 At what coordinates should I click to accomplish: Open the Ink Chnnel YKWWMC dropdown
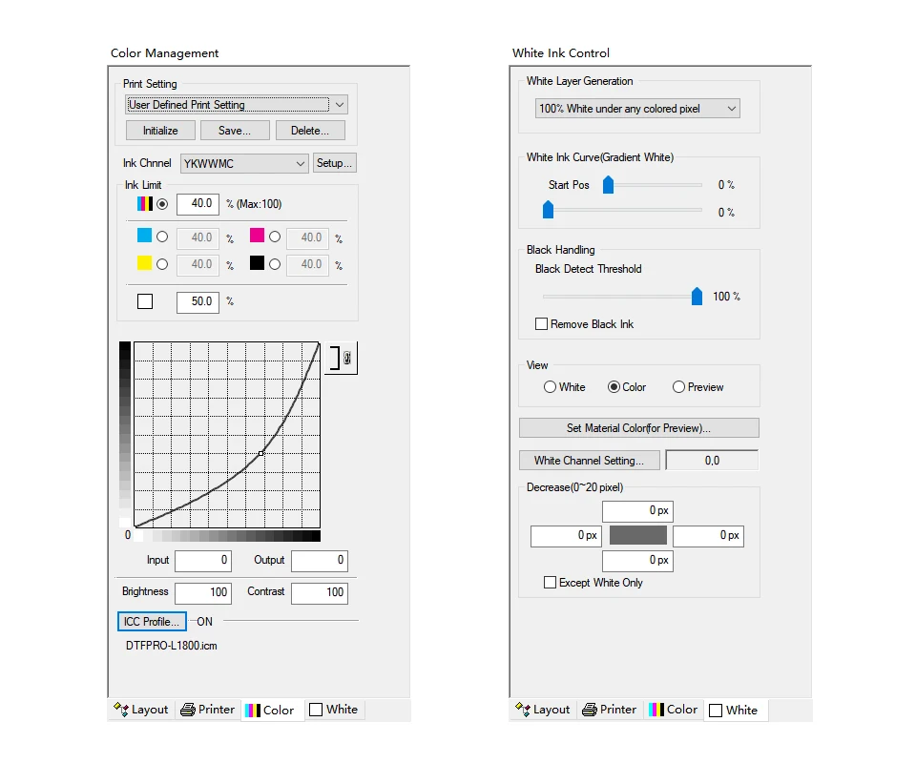click(x=244, y=163)
